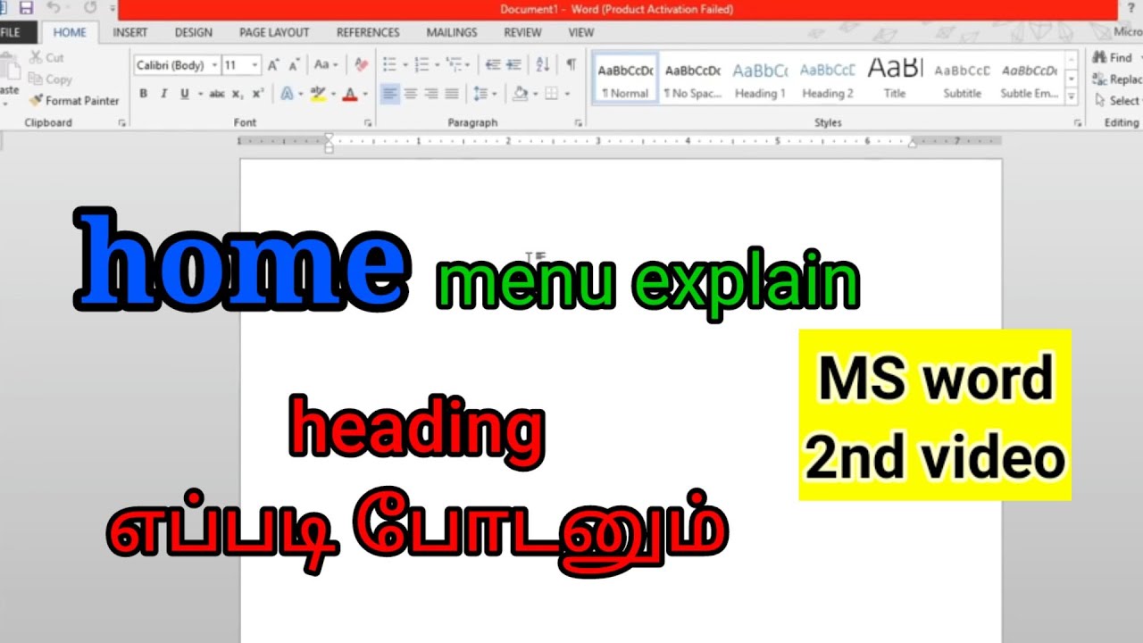Open the Paragraph dialog launcher
This screenshot has height=643, width=1143.
578,122
